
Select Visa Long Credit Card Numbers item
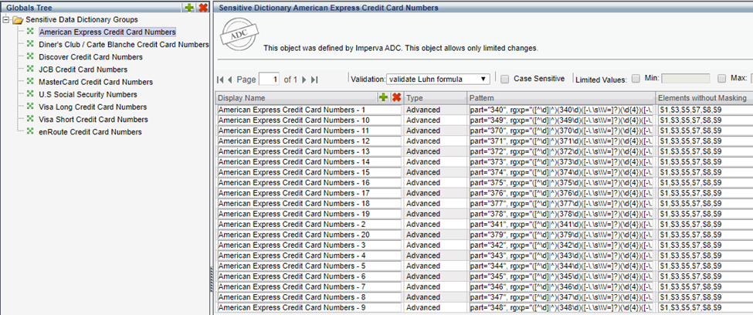coord(93,107)
